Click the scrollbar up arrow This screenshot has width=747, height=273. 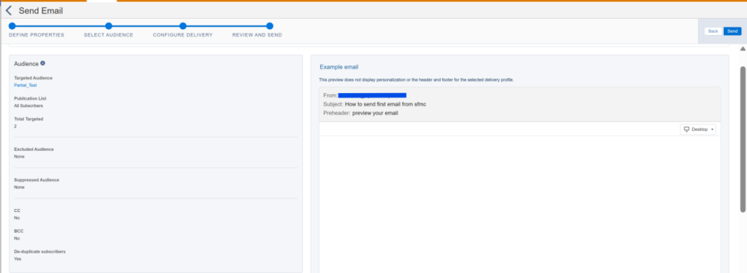click(742, 49)
